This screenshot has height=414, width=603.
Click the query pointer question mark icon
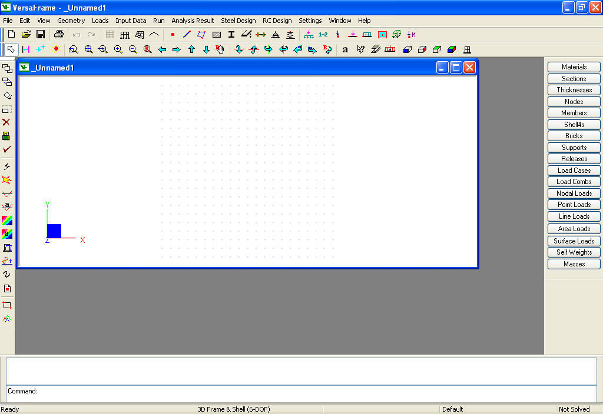(x=360, y=49)
